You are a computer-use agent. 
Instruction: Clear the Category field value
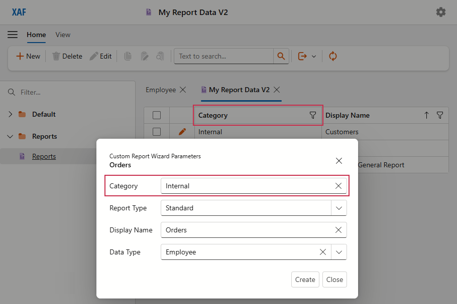[x=338, y=186]
